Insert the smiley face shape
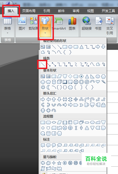118x174 pixels. [76, 82]
